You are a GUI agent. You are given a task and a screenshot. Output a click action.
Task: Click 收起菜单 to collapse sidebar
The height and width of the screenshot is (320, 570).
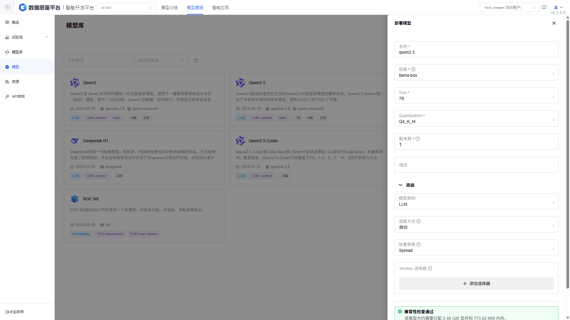(x=15, y=312)
